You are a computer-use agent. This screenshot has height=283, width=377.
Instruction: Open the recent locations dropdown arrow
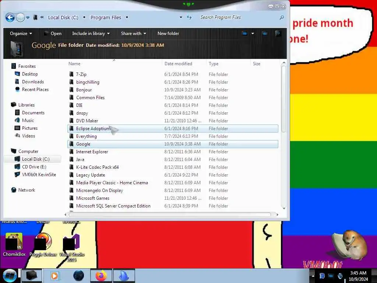click(28, 18)
